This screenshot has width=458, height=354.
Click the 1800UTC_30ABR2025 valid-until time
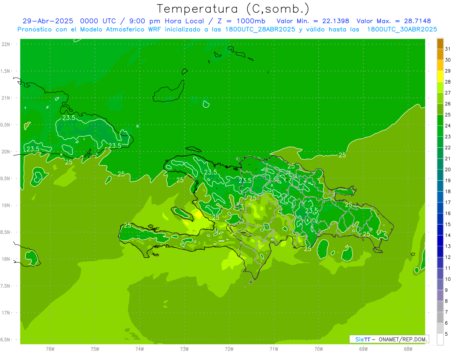pos(402,29)
